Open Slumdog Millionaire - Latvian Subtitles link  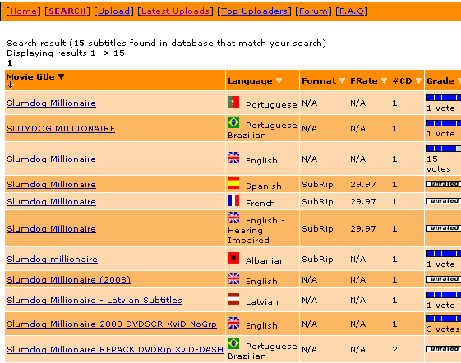coord(95,300)
